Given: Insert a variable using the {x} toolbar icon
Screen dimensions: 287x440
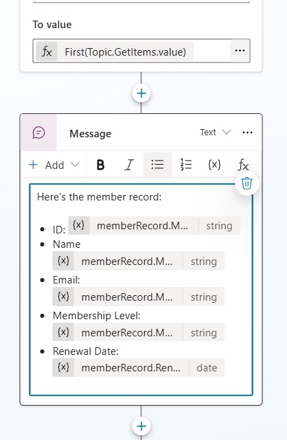Looking at the screenshot, I should click(x=214, y=165).
